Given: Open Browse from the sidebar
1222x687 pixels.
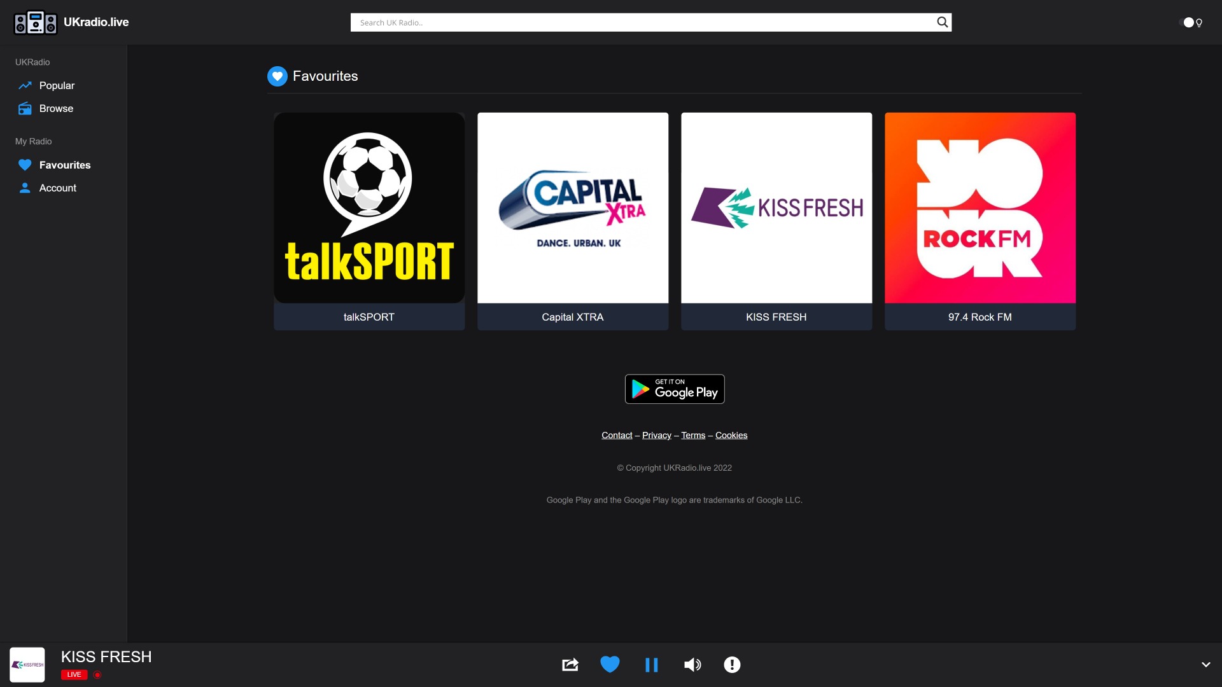Looking at the screenshot, I should [56, 108].
